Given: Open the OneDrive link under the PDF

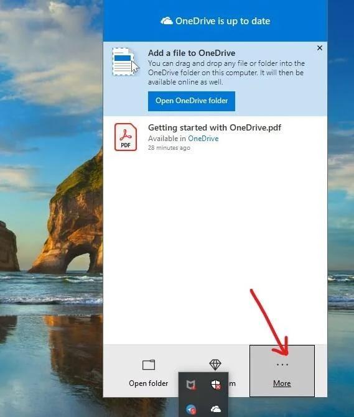Looking at the screenshot, I should (203, 139).
